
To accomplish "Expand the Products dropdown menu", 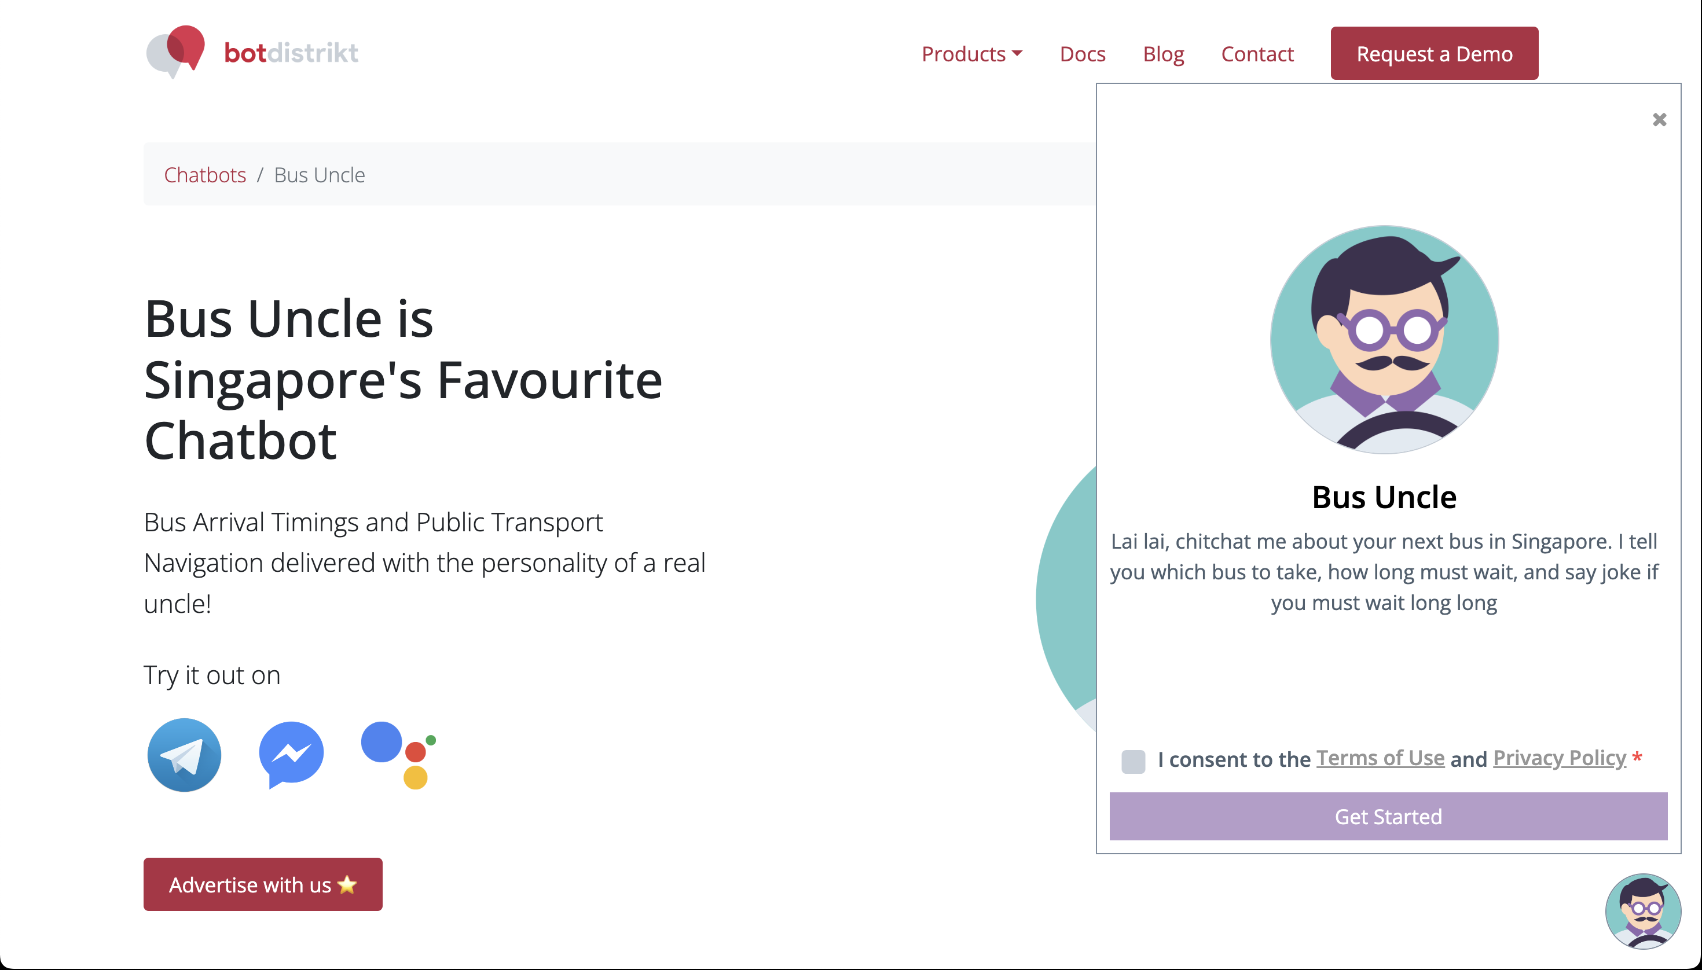I will point(971,54).
